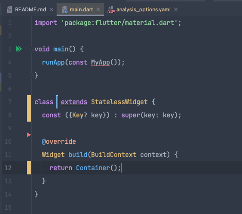Click the runApp call
This screenshot has height=214, width=242.
53,63
